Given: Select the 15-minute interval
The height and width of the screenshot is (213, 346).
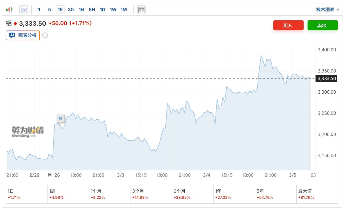Looking at the screenshot, I should pyautogui.click(x=60, y=10).
